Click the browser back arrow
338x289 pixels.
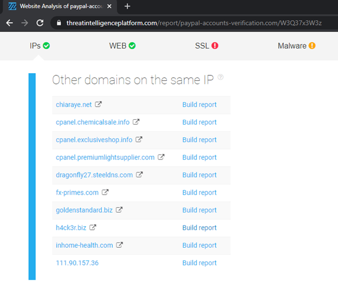coord(10,23)
